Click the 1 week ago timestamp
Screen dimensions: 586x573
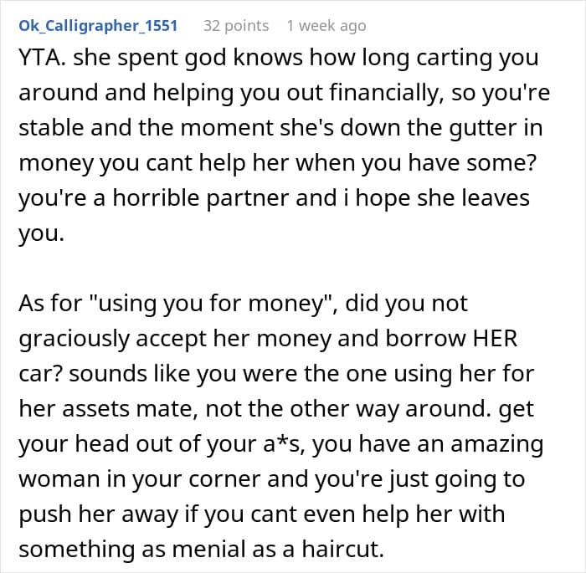326,26
